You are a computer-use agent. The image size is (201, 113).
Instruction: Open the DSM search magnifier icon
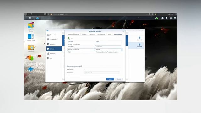(171, 18)
